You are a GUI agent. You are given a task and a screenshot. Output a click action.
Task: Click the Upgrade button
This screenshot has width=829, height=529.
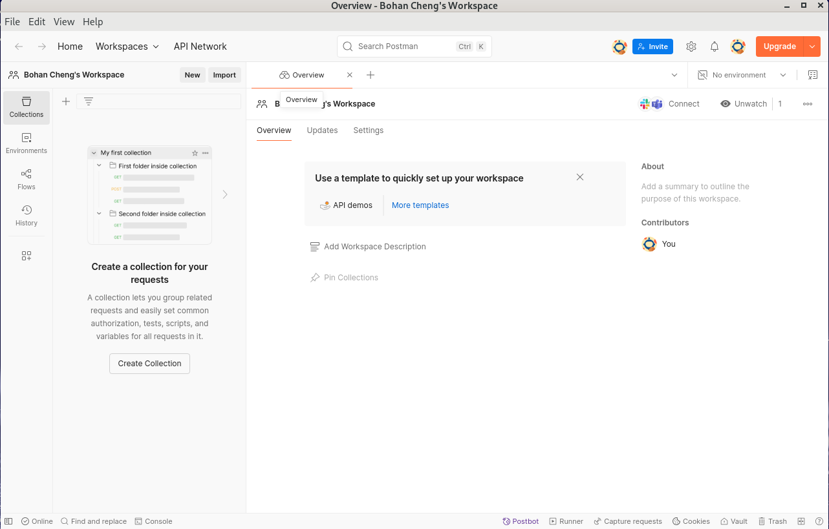(780, 47)
